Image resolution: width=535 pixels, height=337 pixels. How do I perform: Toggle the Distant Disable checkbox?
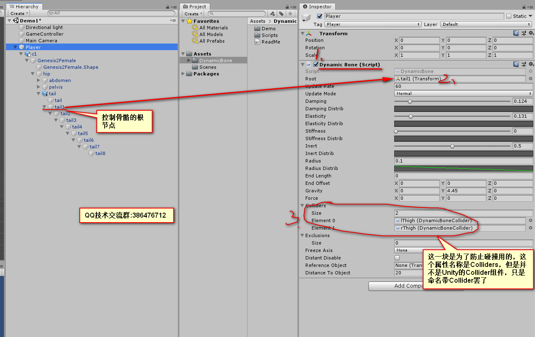tap(397, 257)
